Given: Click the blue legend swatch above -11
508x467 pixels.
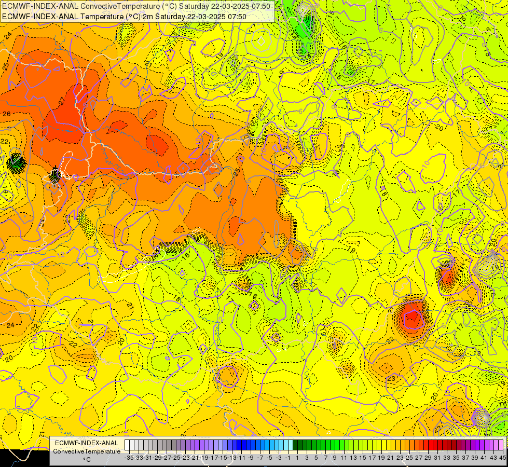Looking at the screenshot, I should point(239,445).
